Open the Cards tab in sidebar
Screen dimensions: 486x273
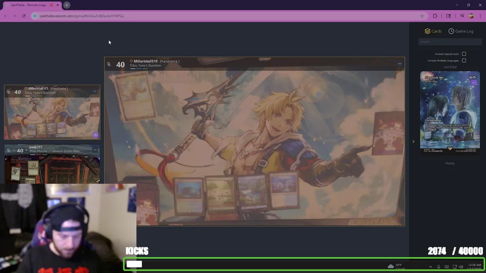point(433,31)
